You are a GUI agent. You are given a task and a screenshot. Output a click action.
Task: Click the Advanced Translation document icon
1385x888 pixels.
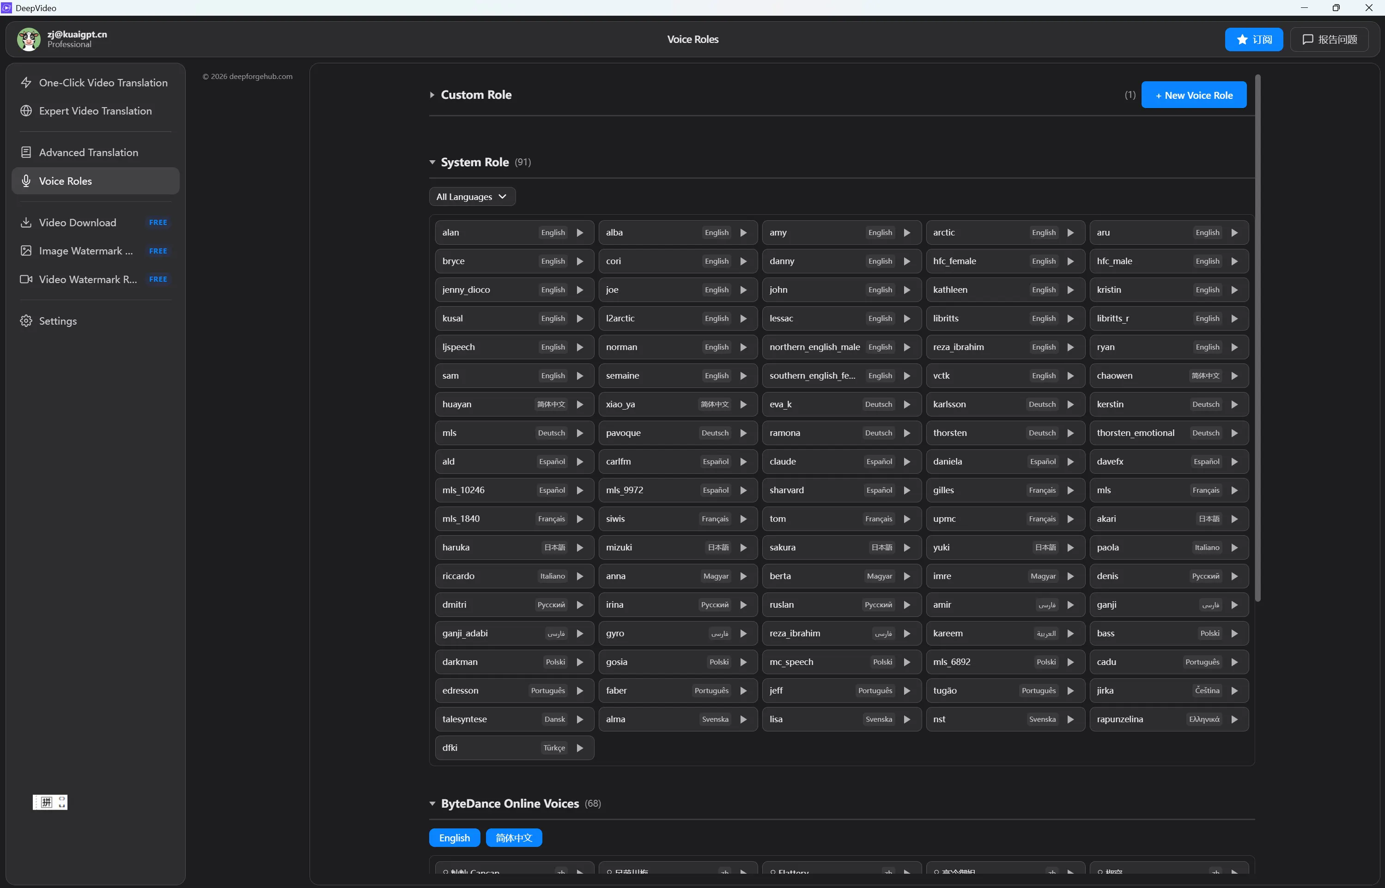(x=26, y=152)
